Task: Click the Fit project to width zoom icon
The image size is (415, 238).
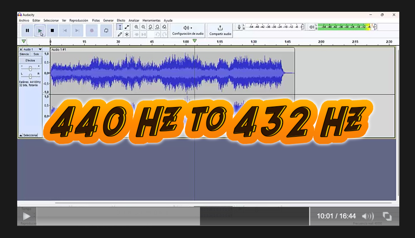Action: click(157, 27)
